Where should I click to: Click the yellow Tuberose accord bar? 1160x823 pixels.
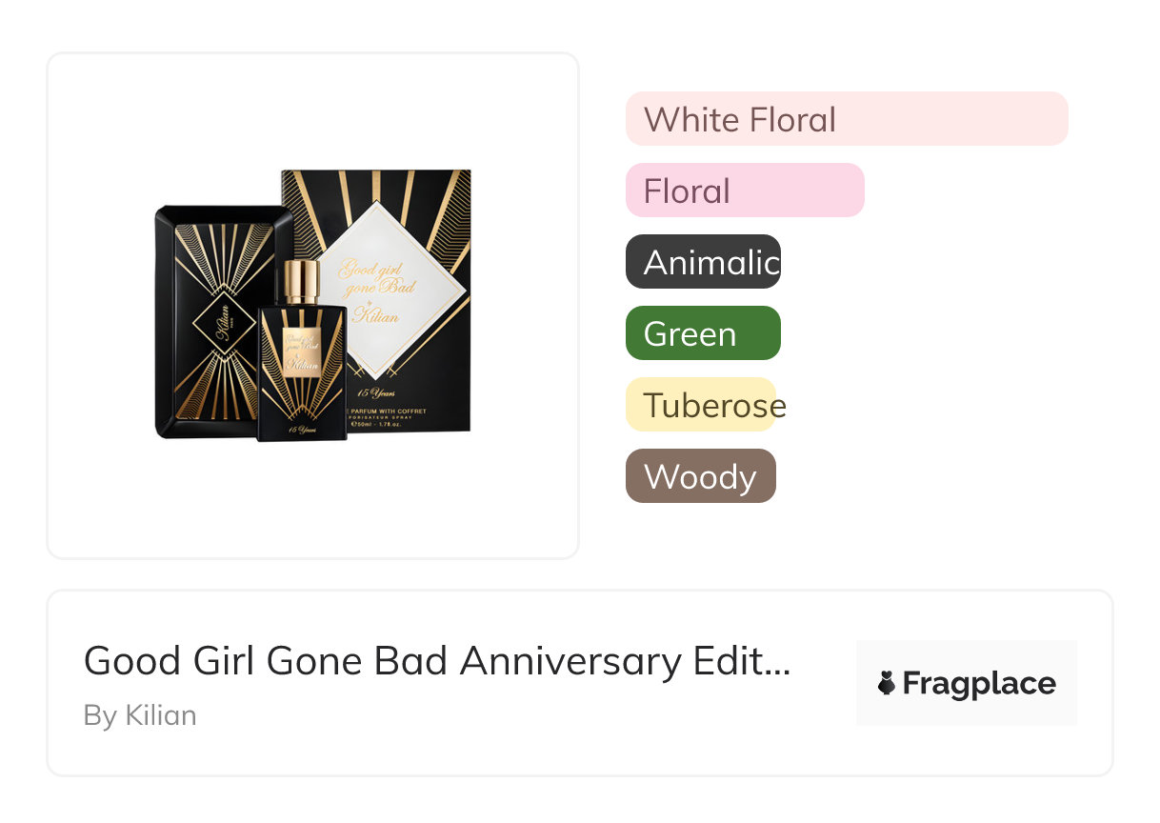pos(702,405)
